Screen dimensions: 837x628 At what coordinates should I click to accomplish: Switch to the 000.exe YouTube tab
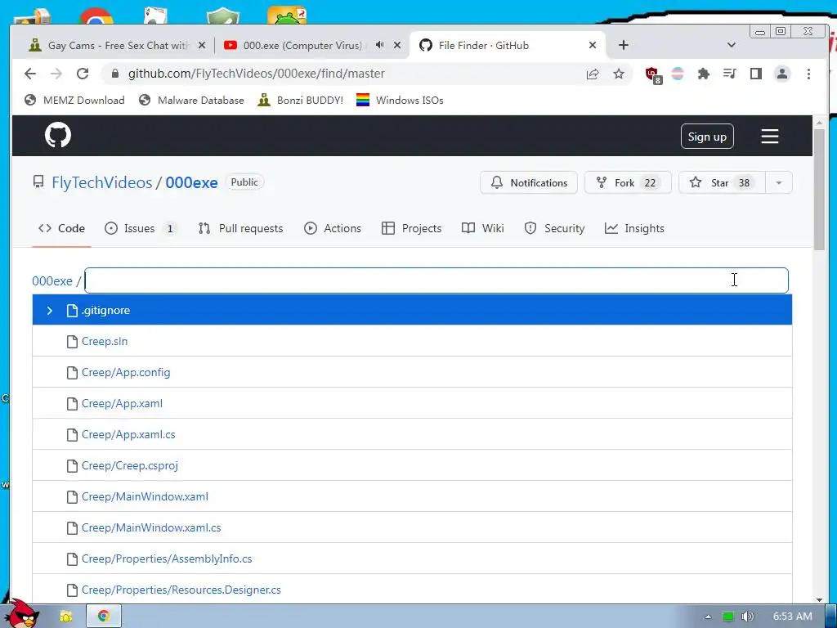(312, 46)
